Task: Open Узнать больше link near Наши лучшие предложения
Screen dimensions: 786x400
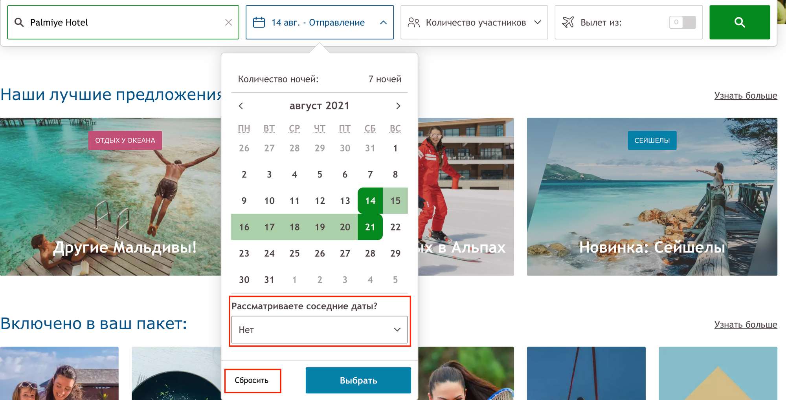Action: pos(746,96)
